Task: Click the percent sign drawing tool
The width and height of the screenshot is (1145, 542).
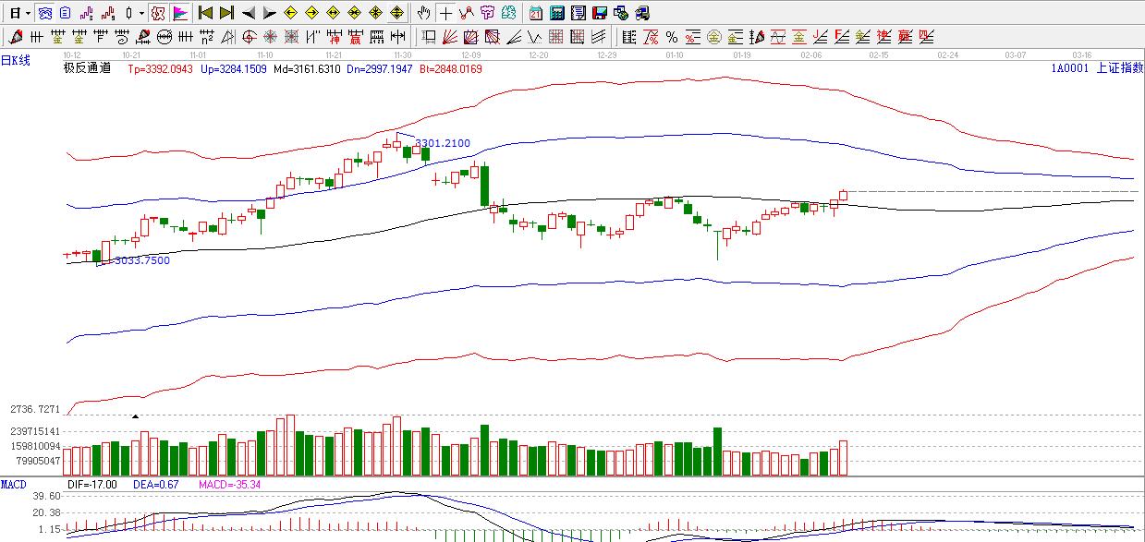Action: click(672, 37)
